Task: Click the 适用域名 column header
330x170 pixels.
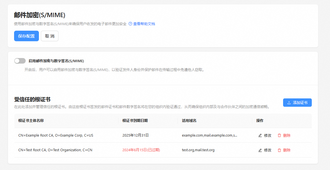Action: 189,121
